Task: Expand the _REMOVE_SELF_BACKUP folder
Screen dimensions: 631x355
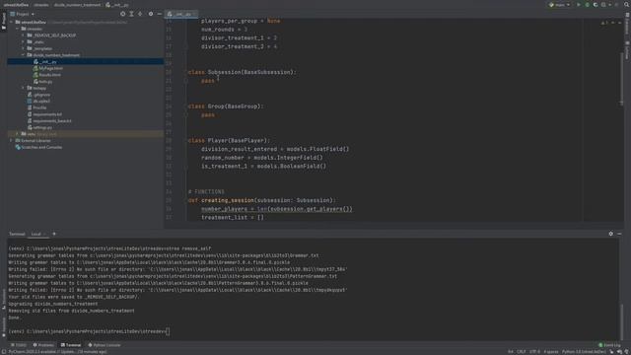Action: pos(24,35)
